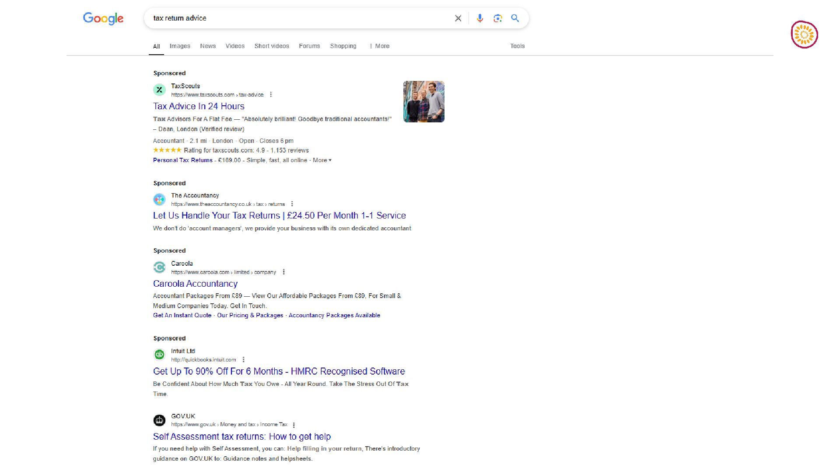This screenshot has width=840, height=472.
Task: Switch to the Forums tab
Action: [x=309, y=46]
